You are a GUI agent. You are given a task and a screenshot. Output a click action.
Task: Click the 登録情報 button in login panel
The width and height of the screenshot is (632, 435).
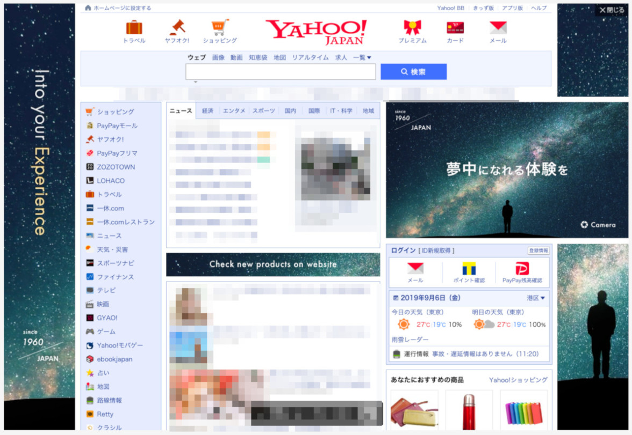[538, 250]
